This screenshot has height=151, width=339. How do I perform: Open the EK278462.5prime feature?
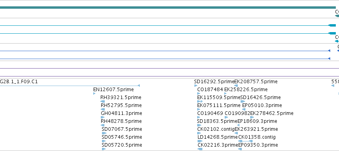point(272,113)
